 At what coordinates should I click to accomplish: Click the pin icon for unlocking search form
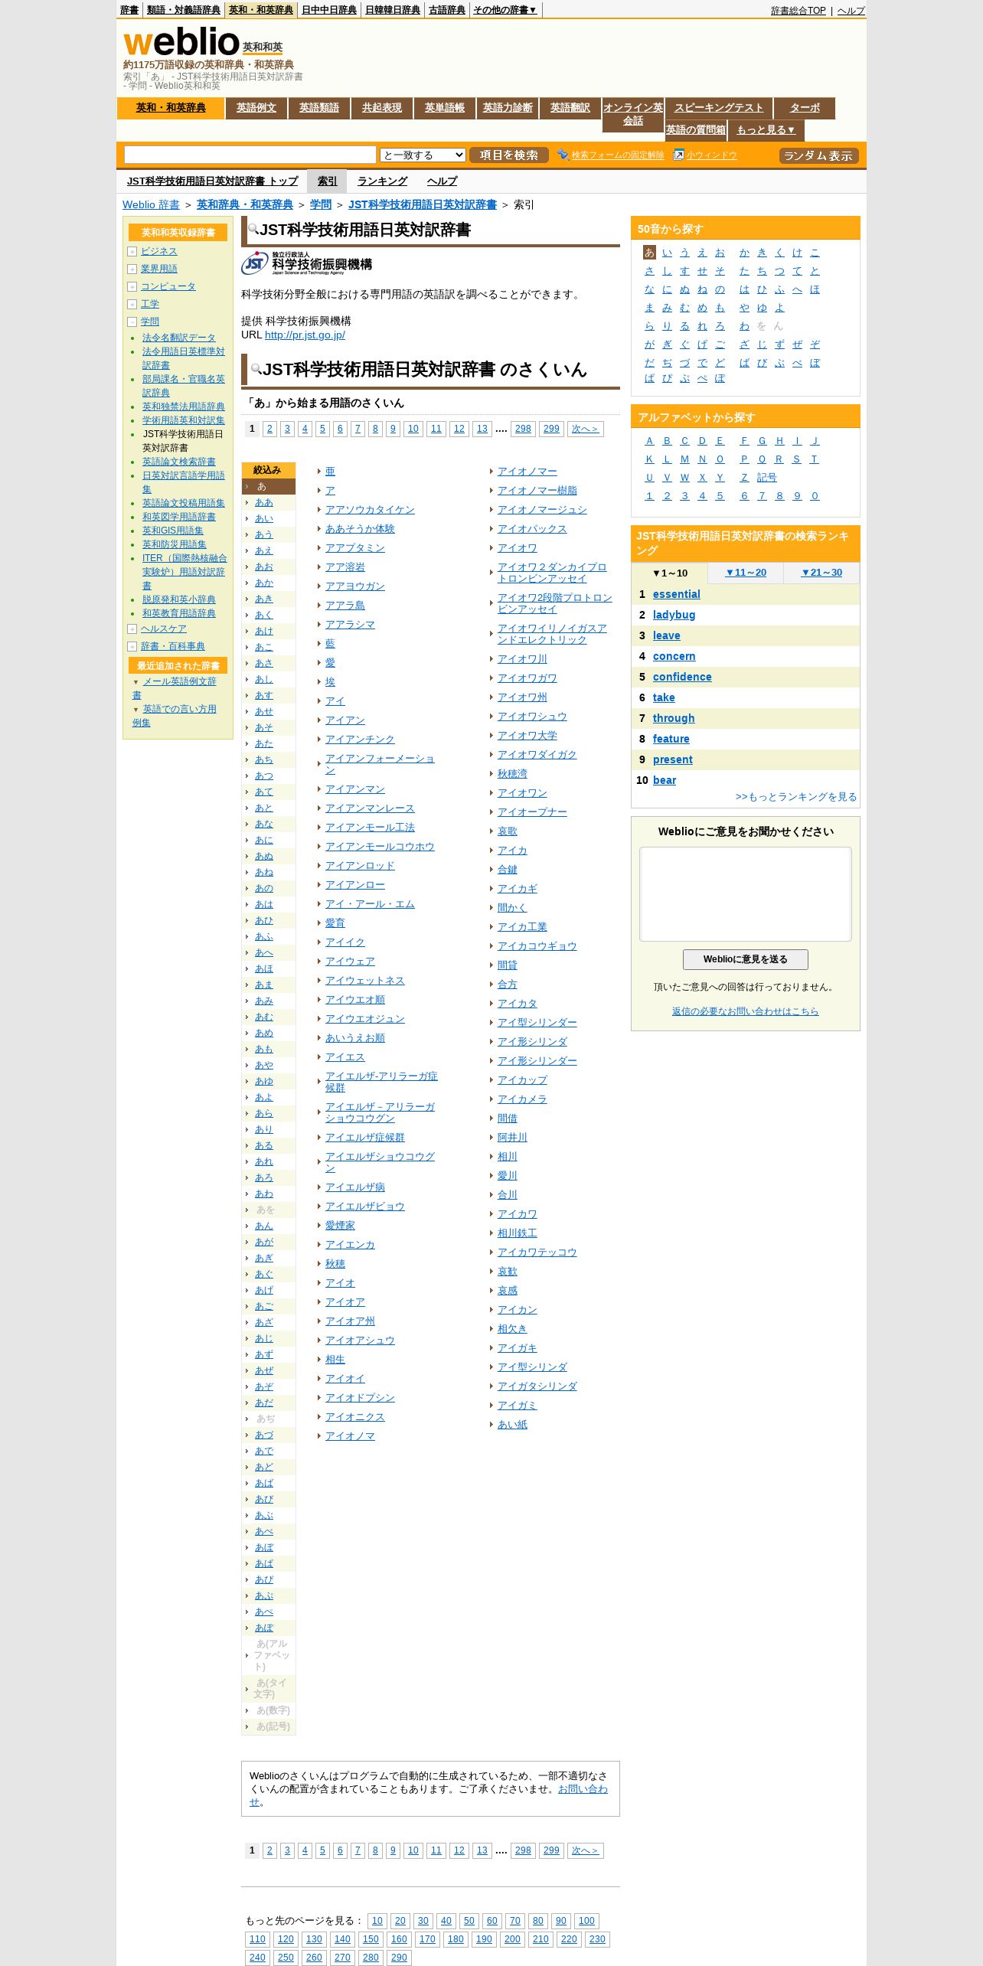tap(563, 155)
